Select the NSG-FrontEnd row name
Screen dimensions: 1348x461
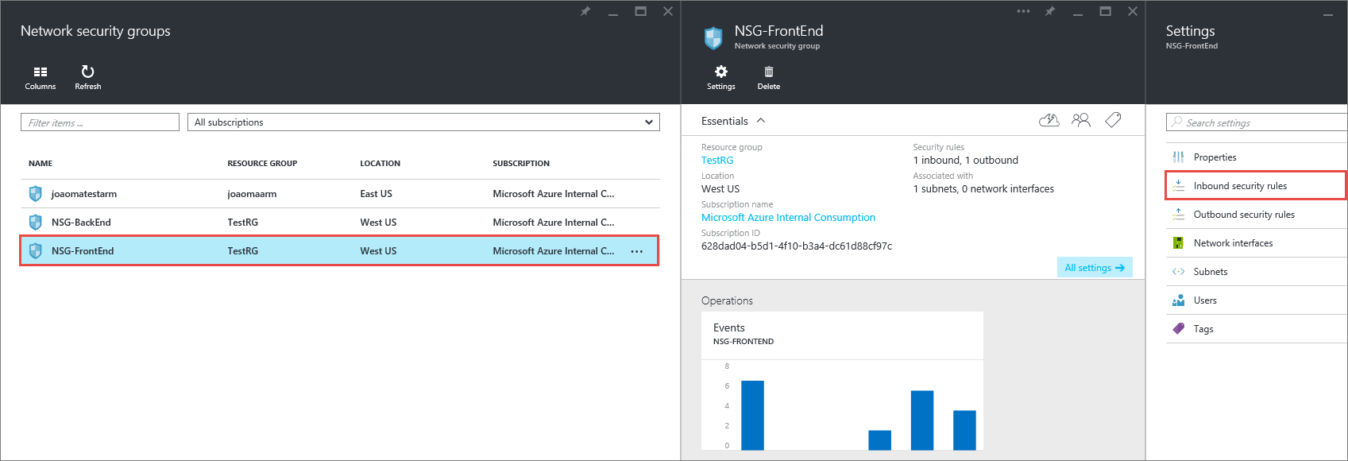[83, 250]
